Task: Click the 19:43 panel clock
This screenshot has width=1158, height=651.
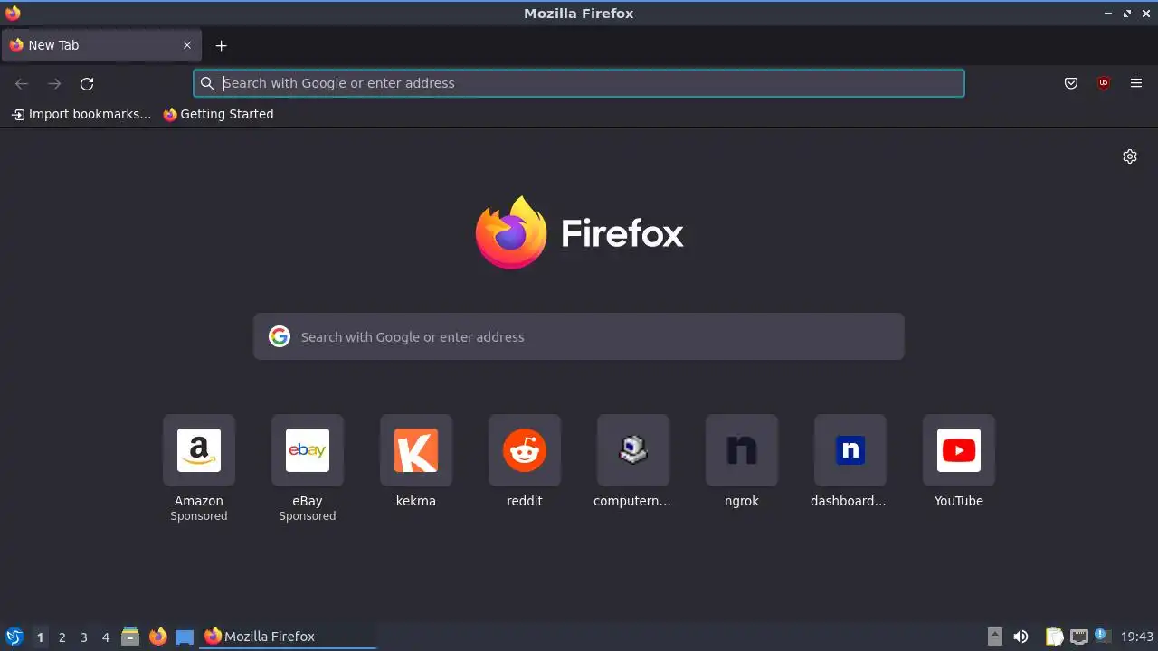Action: pos(1137,637)
